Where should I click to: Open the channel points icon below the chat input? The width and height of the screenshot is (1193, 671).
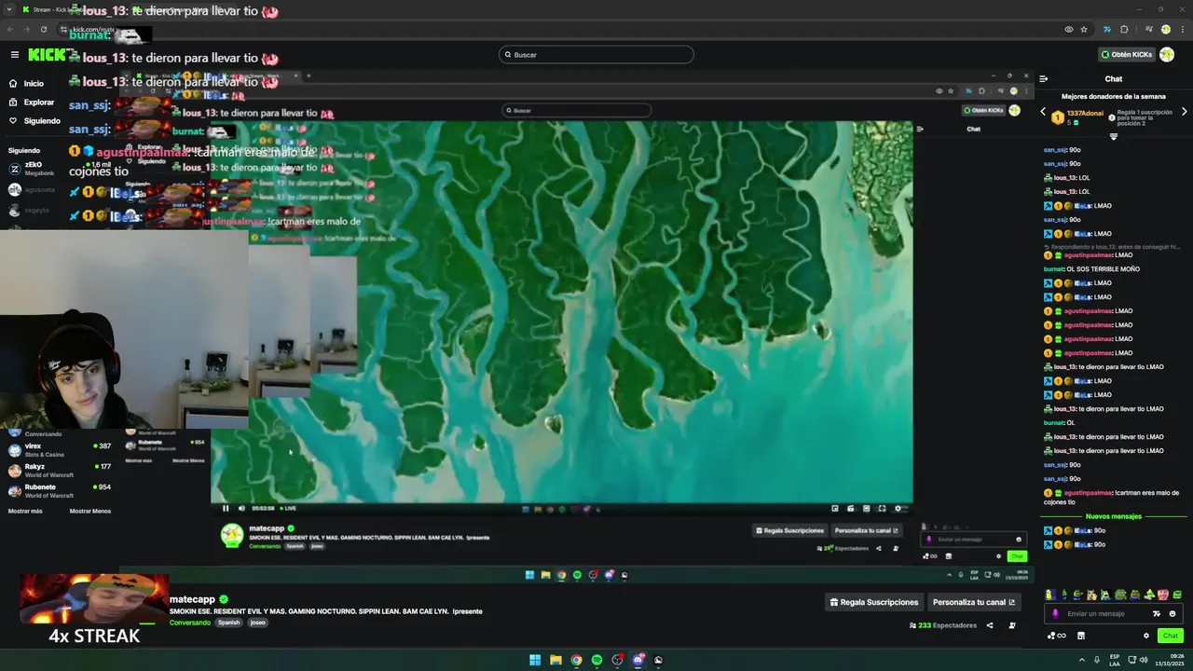(x=1056, y=636)
